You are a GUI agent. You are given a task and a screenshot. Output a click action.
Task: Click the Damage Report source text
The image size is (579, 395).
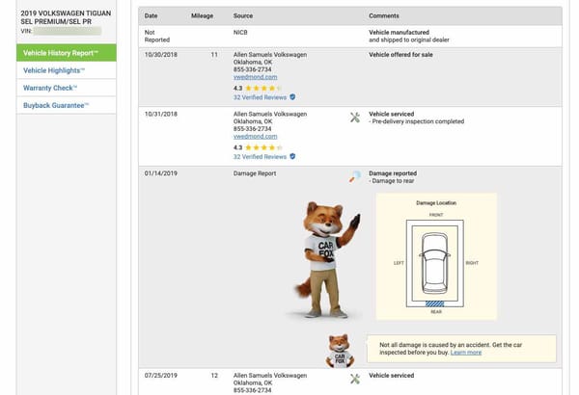click(x=255, y=173)
